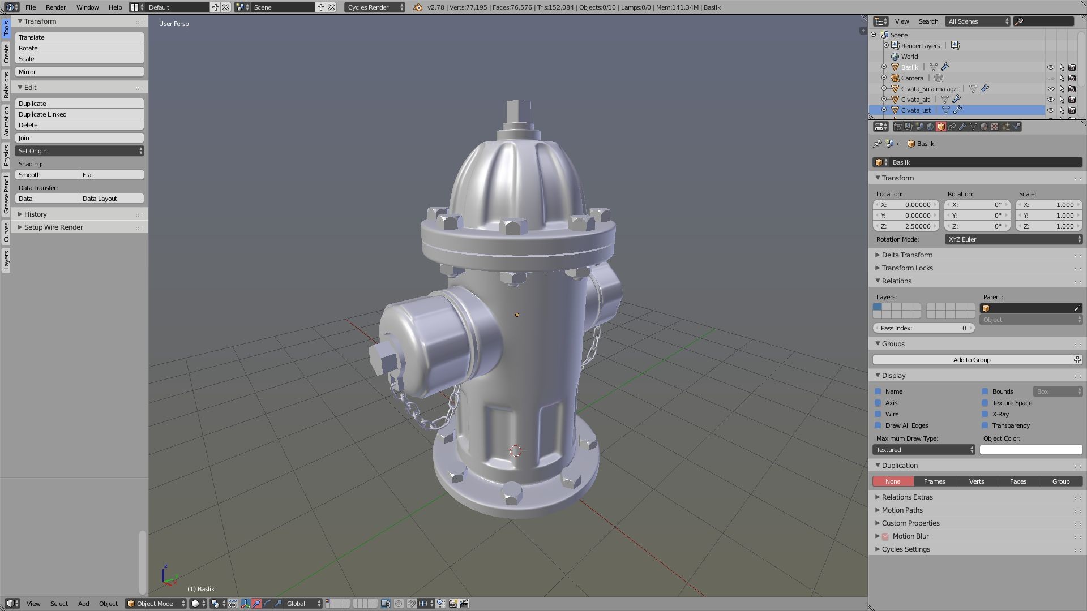The image size is (1087, 611).
Task: Click the lock camera to view layers icon
Action: pyautogui.click(x=386, y=604)
